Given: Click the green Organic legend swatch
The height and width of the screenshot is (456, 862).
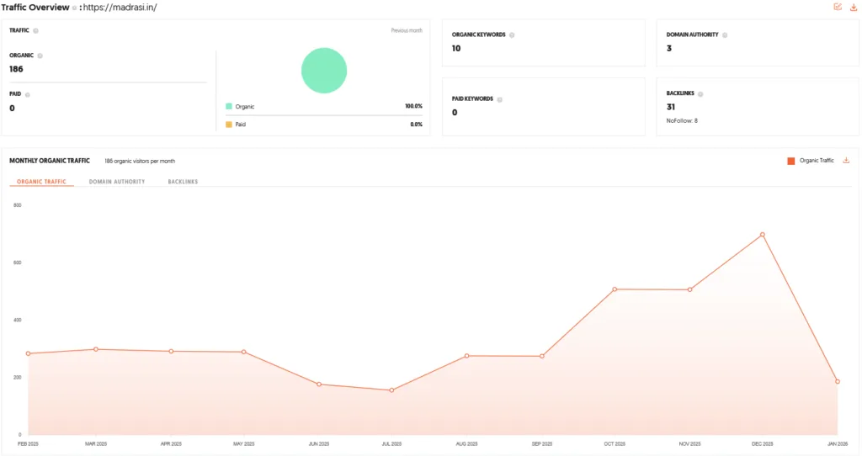Looking at the screenshot, I should 229,107.
